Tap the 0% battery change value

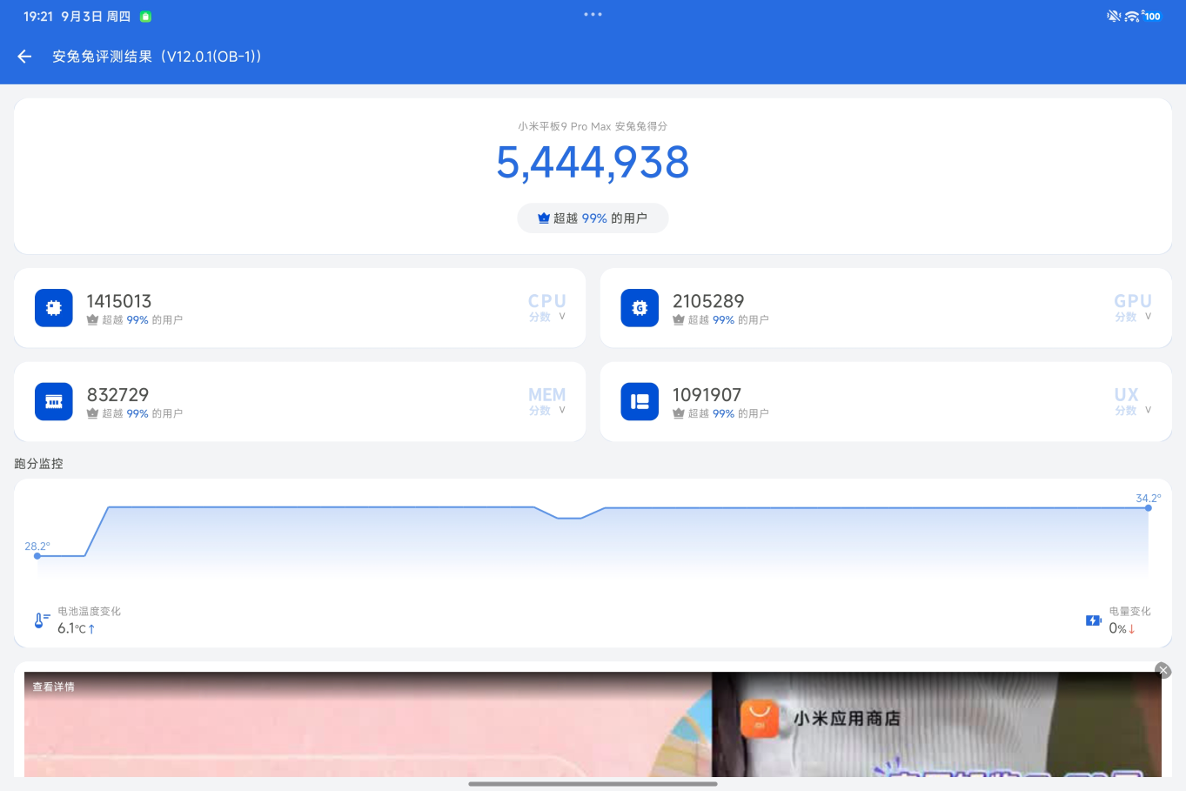coord(1122,628)
